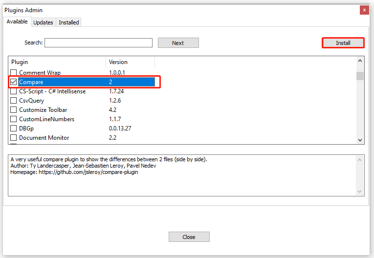The width and height of the screenshot is (374, 258).
Task: Click version 0.0.13.27 cell
Action: point(120,129)
